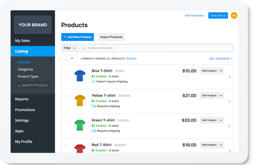Tick the select-all products checkbox
The width and height of the screenshot is (254, 165).
pos(66,58)
